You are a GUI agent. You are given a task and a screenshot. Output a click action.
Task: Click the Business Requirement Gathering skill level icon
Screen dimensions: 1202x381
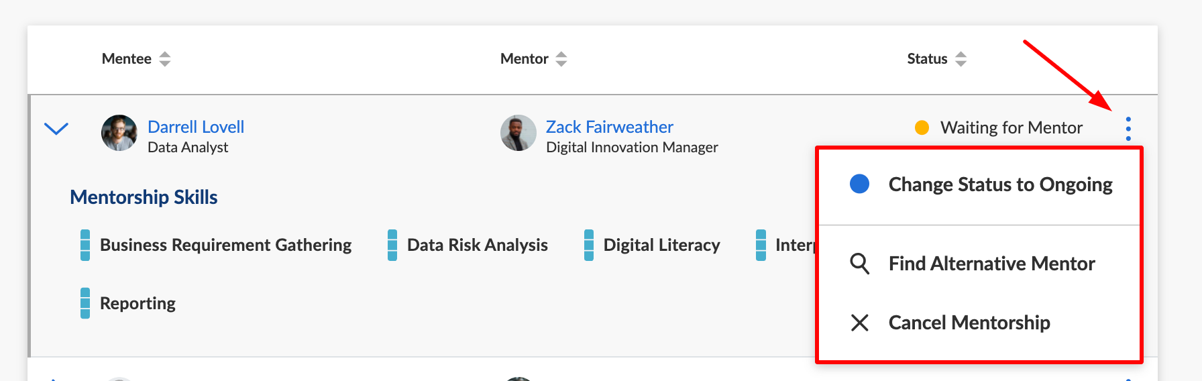point(85,245)
